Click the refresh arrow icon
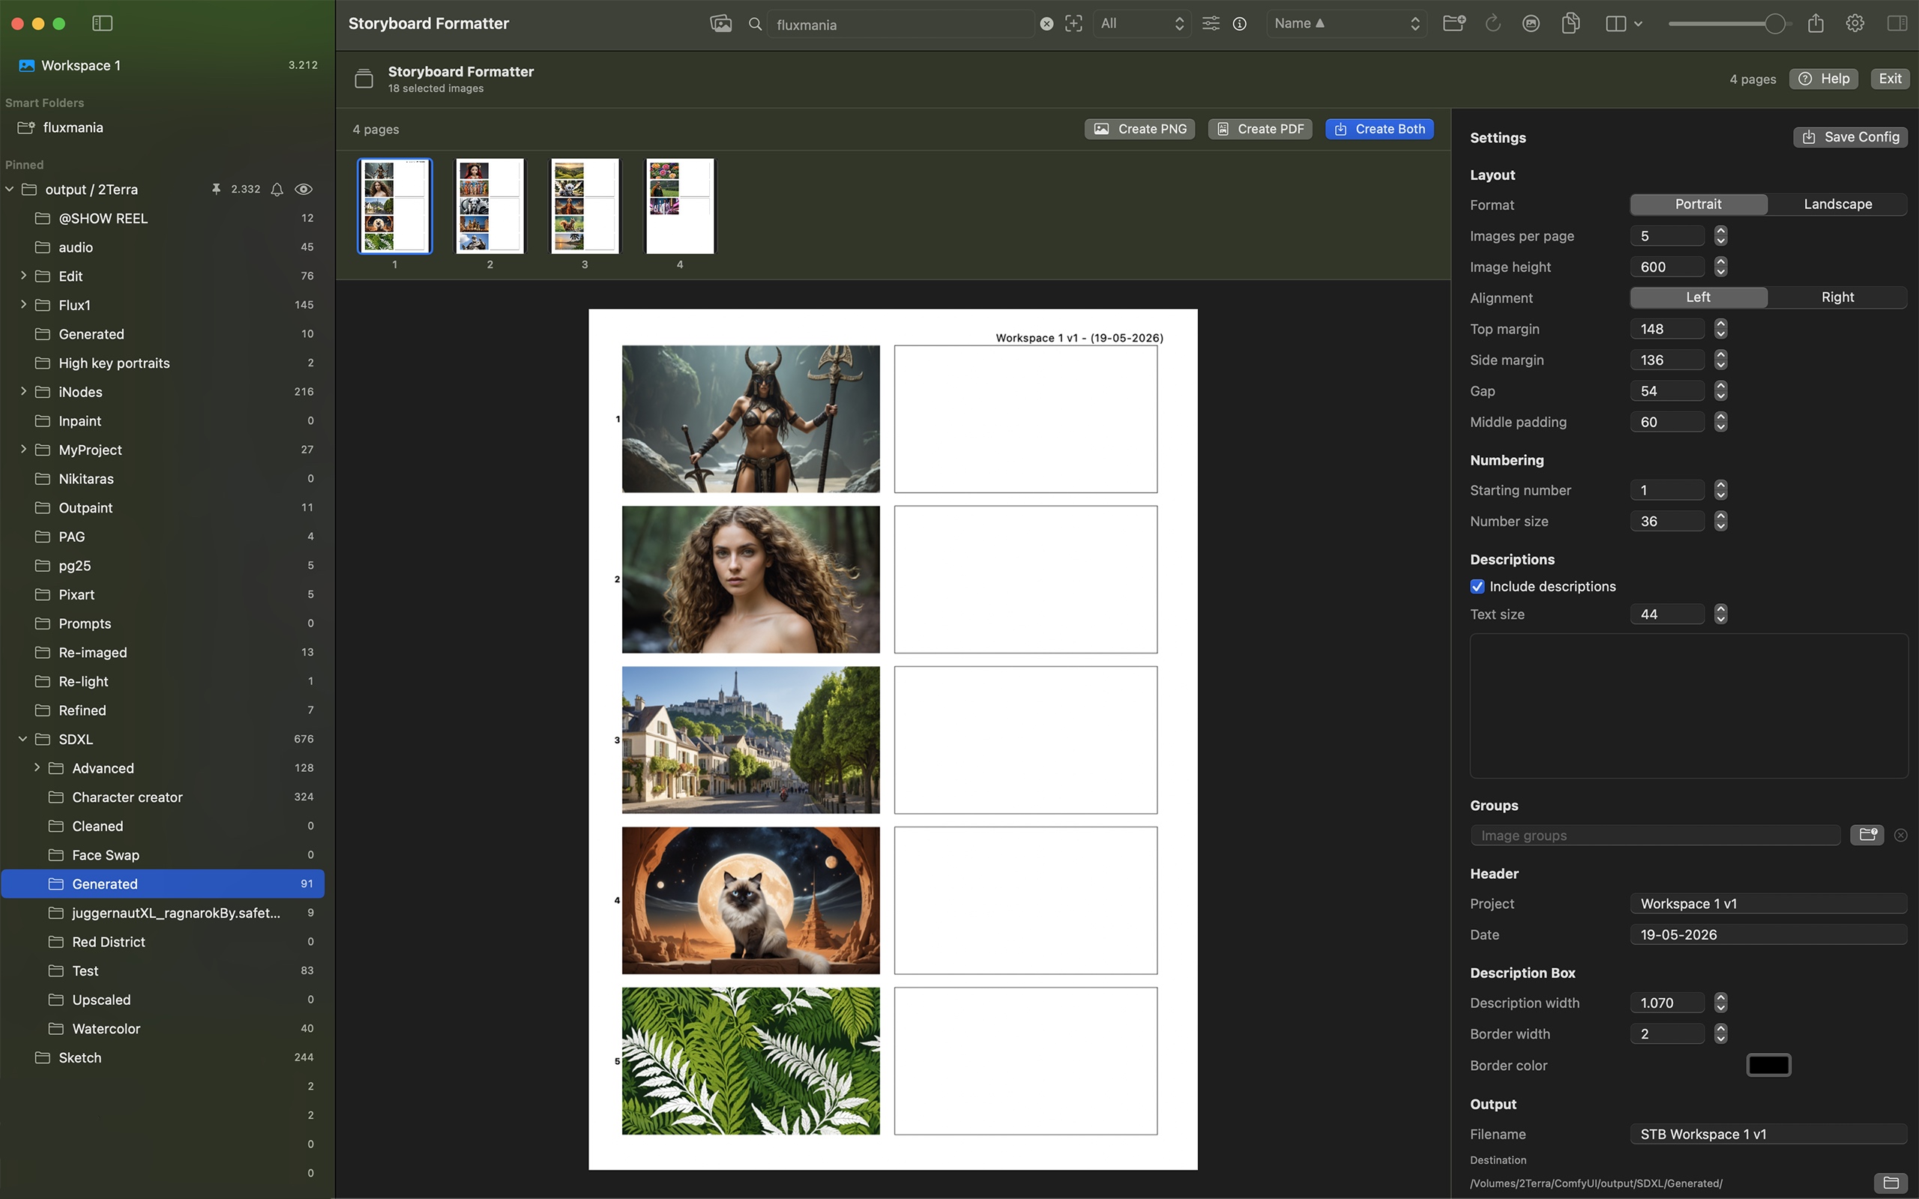Viewport: 1919px width, 1199px height. tap(1492, 24)
